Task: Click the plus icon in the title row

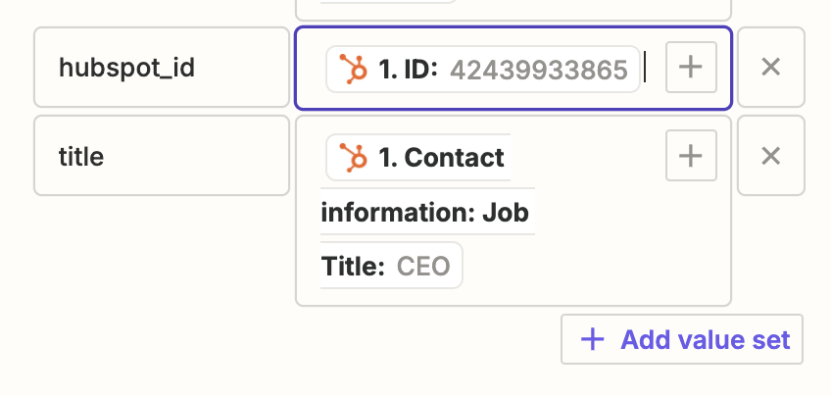Action: pyautogui.click(x=691, y=155)
